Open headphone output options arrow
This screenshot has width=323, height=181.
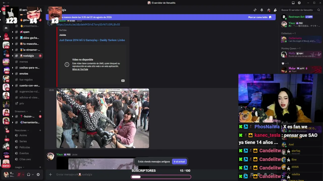(x=33, y=174)
